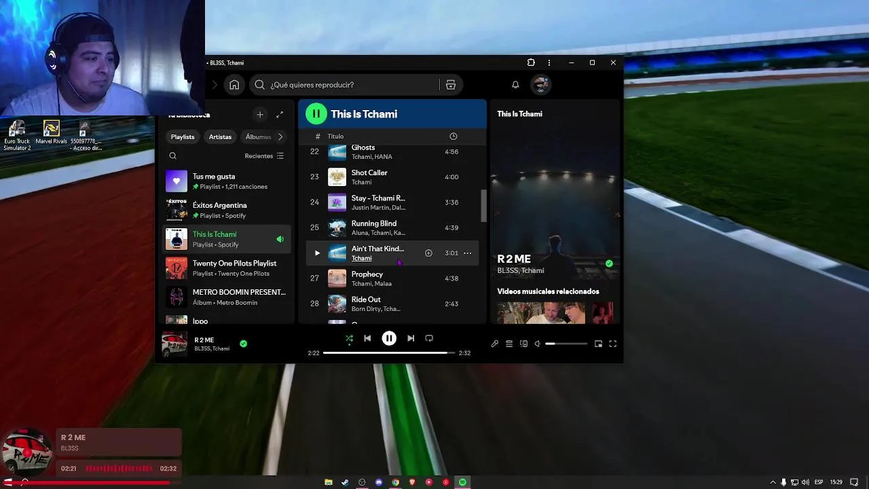Screen dimensions: 869x489
Task: Open related music video thumbnail
Action: (x=542, y=312)
